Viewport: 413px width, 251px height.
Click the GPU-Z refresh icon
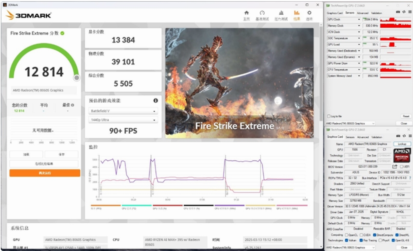point(404,12)
